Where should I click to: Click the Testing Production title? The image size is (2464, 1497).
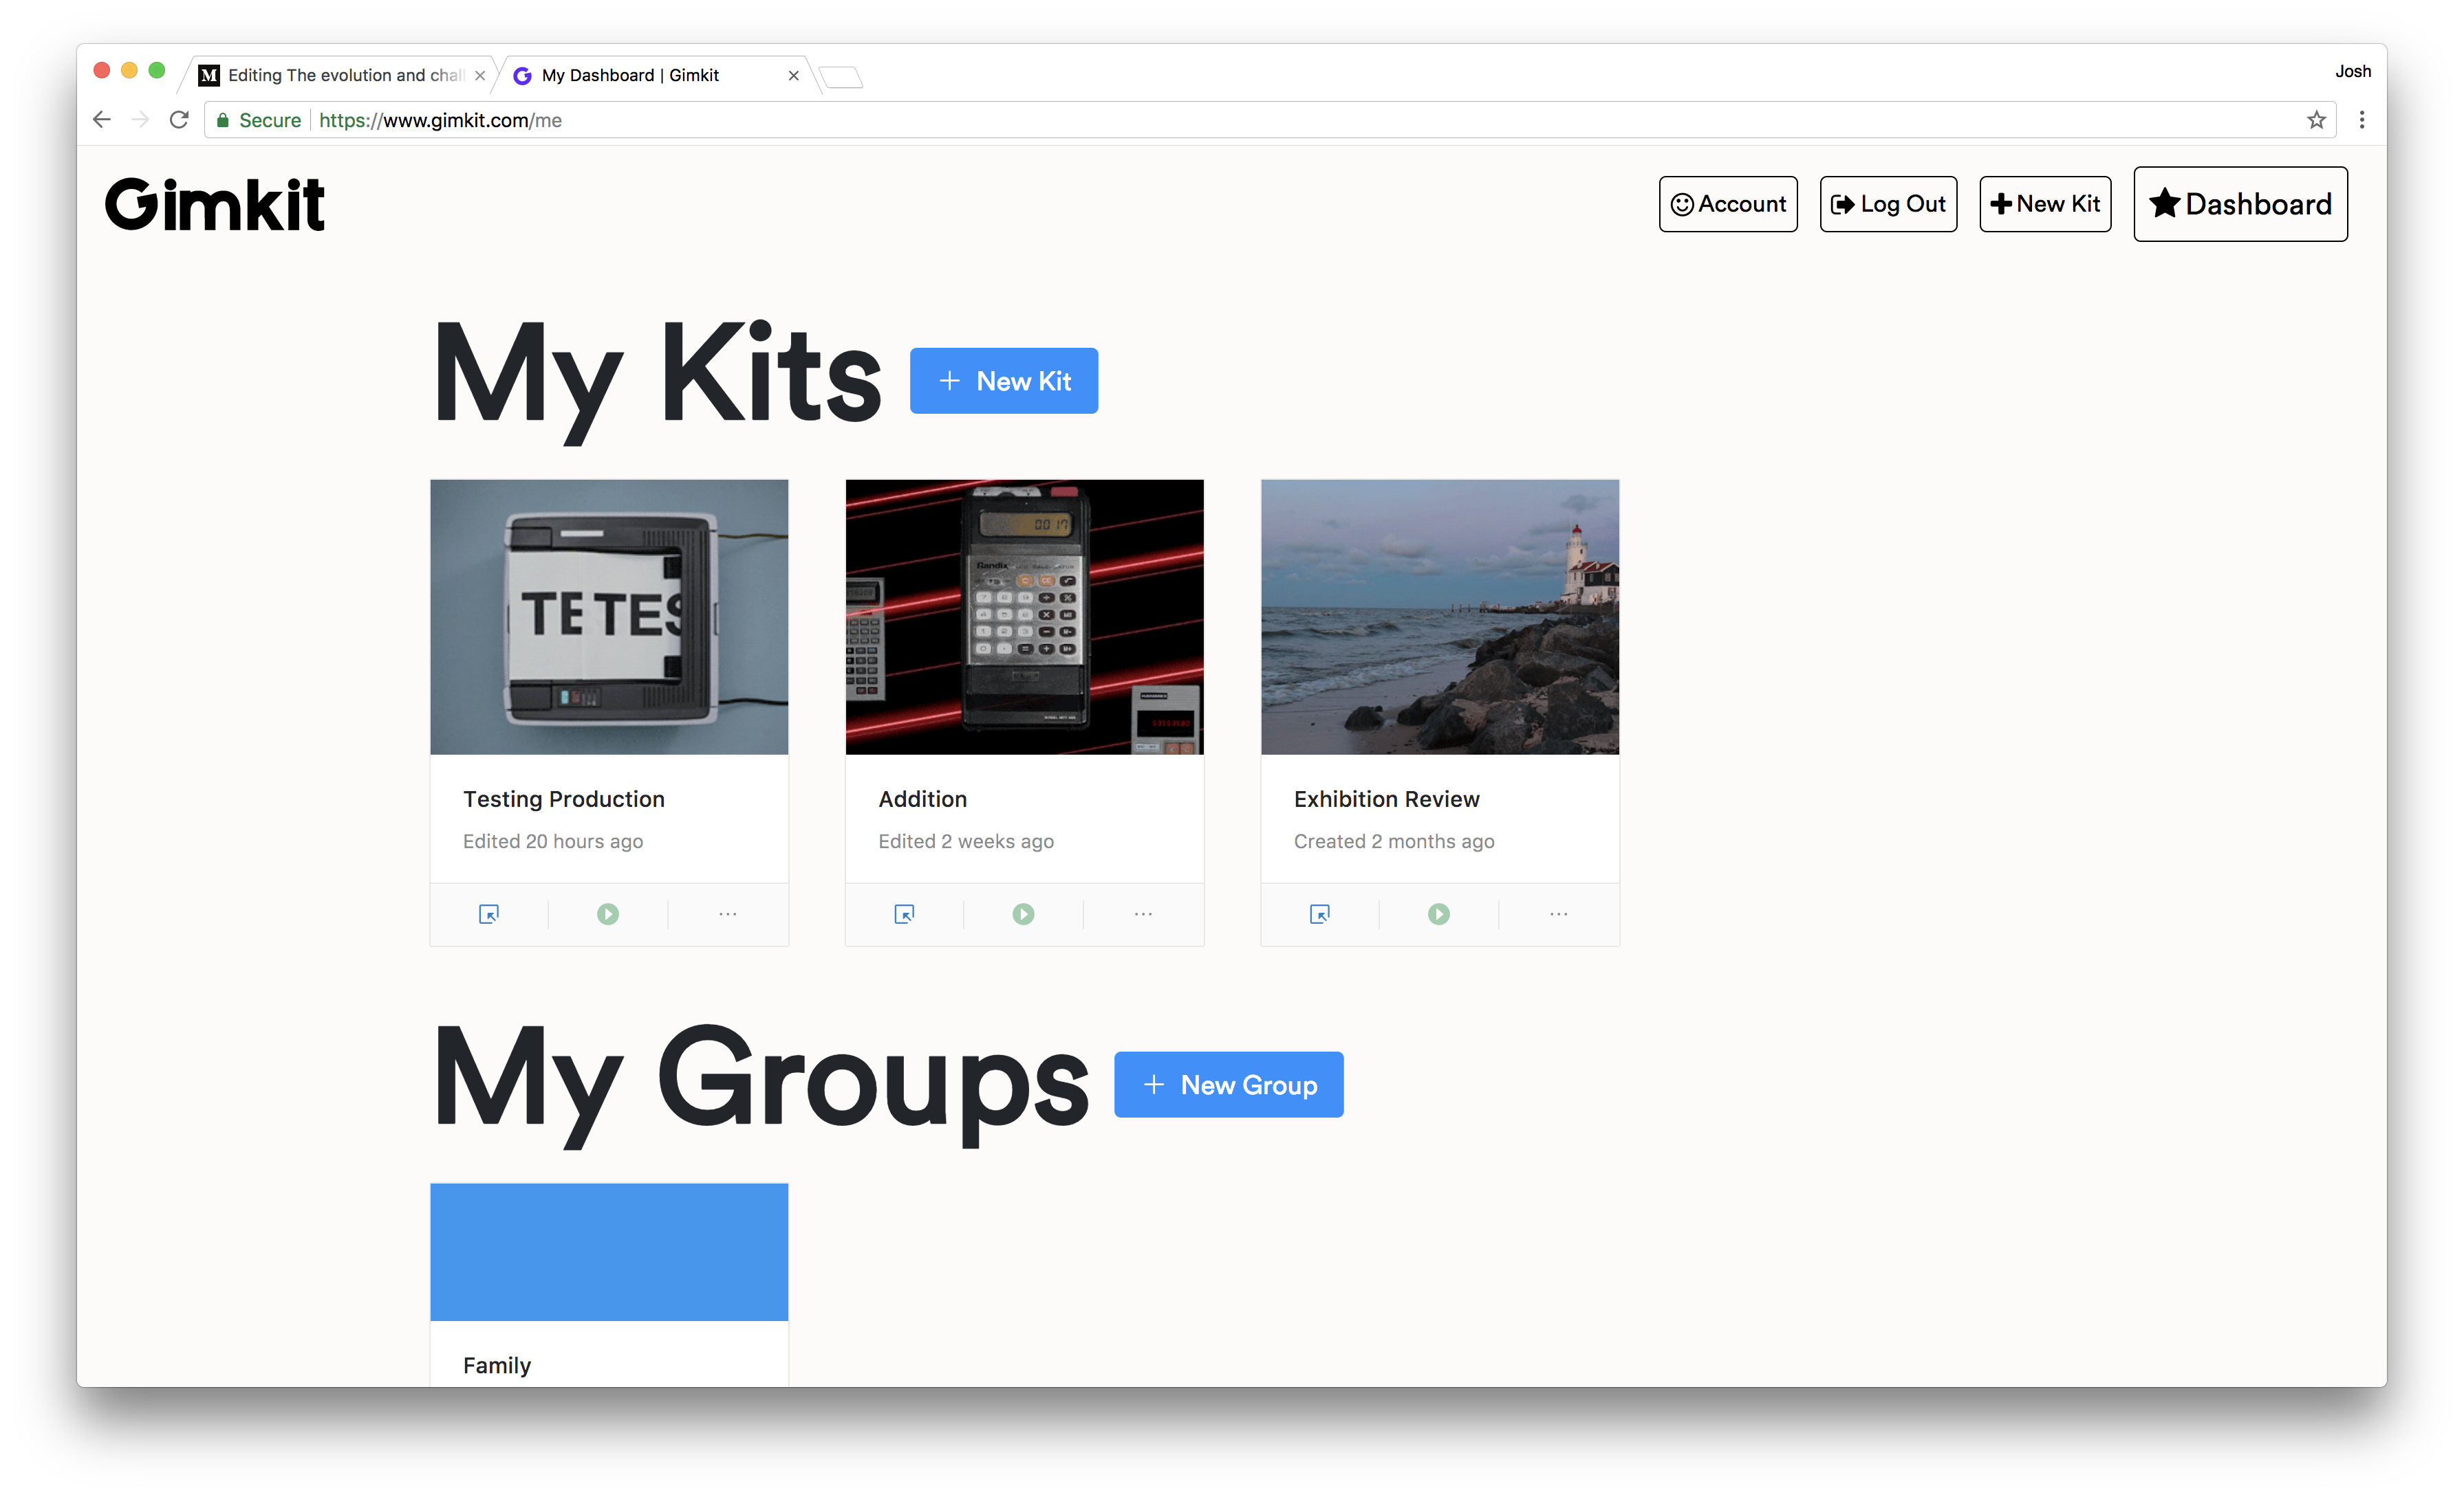563,799
